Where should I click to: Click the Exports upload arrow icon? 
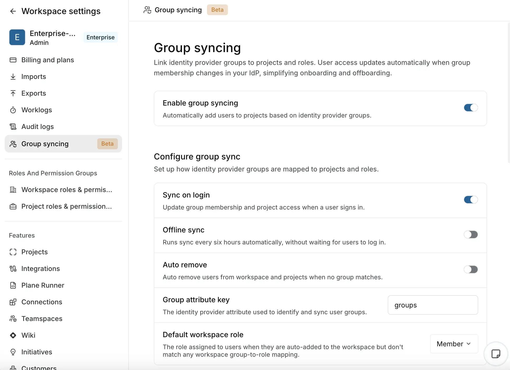click(x=13, y=93)
